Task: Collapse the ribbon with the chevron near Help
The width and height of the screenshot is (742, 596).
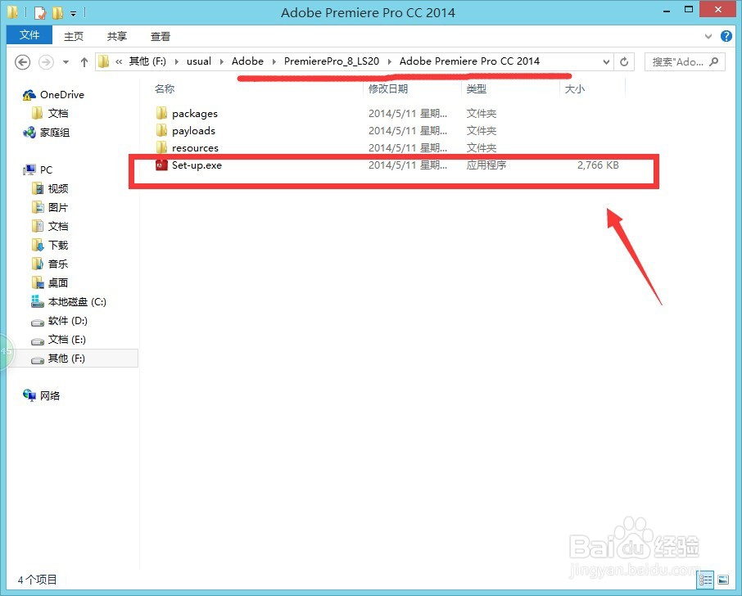Action: [x=708, y=36]
